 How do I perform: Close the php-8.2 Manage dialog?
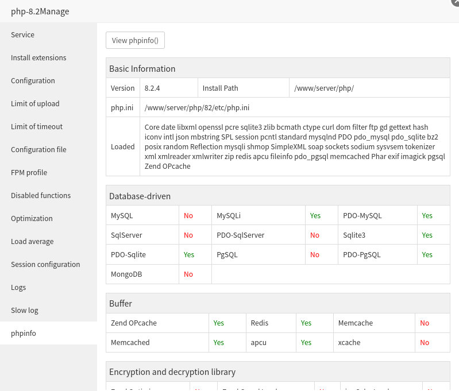tap(455, 2)
